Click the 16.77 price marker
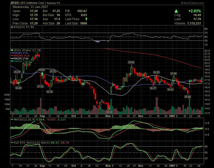214x168 pixels. pos(153,88)
